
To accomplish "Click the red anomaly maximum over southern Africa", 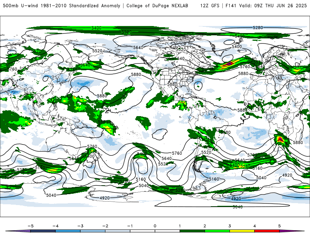I will pos(280,139).
